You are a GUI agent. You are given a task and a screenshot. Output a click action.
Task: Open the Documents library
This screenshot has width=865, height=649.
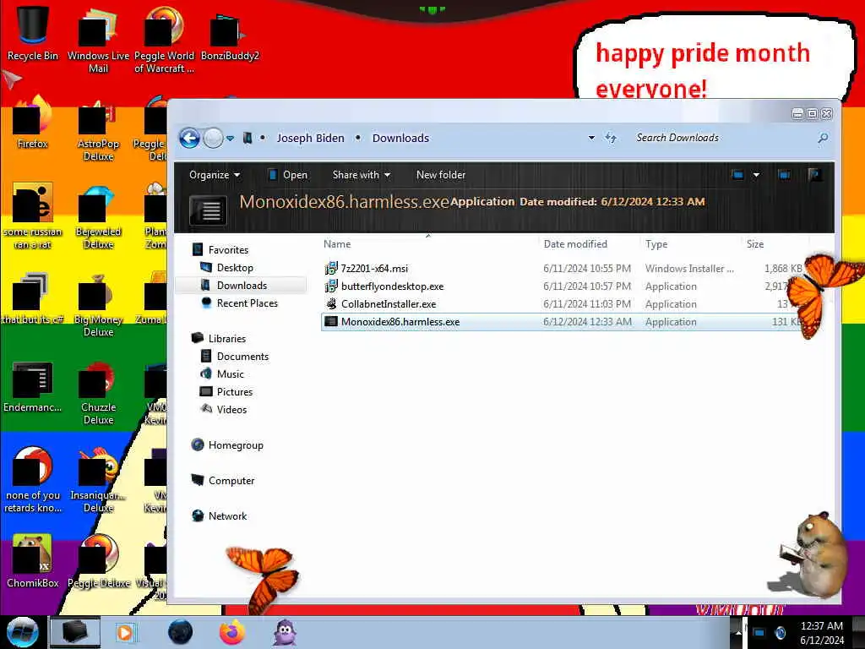(x=242, y=357)
